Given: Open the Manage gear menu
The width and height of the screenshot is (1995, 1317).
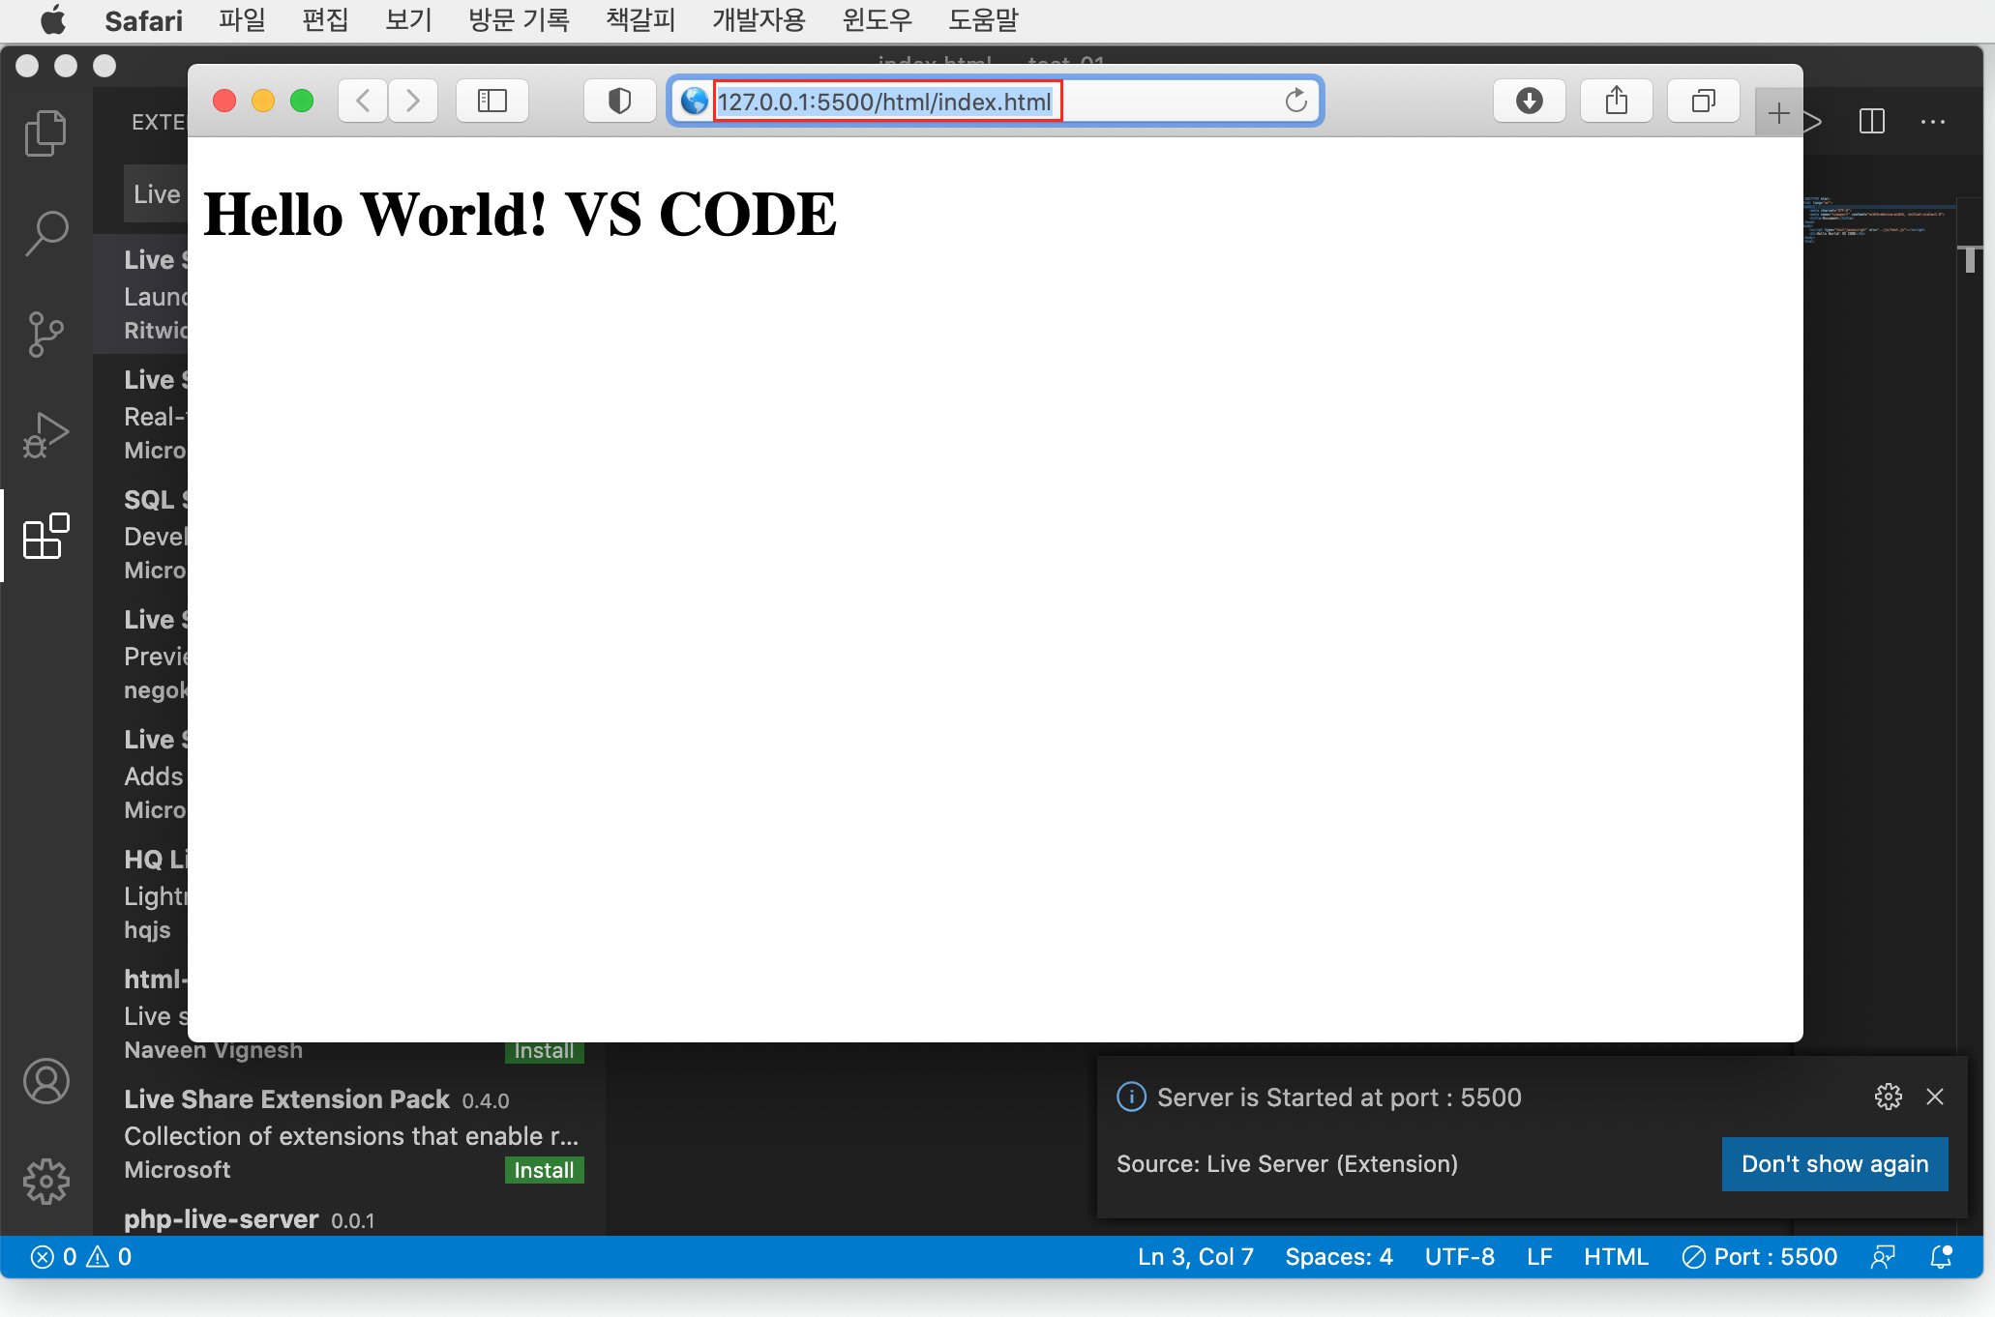Looking at the screenshot, I should click(45, 1181).
